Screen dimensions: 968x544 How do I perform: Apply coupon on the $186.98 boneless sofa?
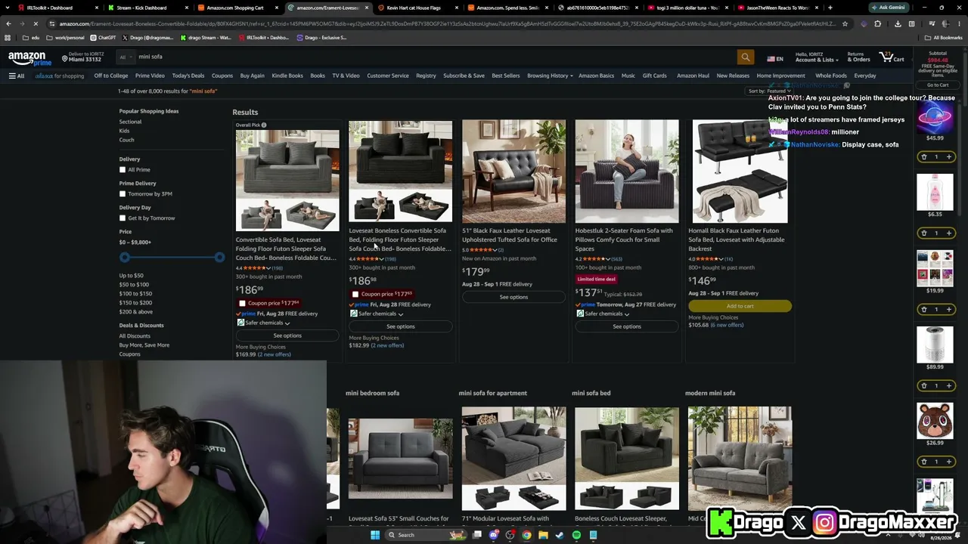point(355,295)
